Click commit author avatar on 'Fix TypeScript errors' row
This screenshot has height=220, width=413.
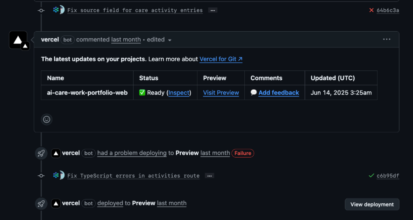(59, 175)
